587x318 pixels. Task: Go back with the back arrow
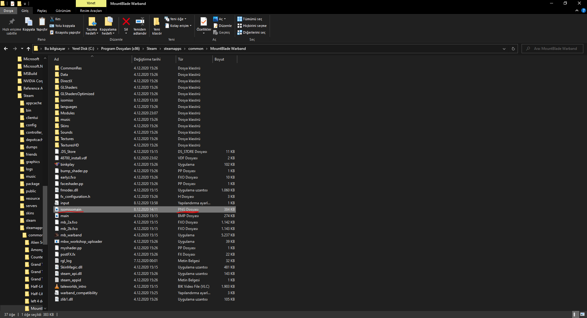coord(6,49)
